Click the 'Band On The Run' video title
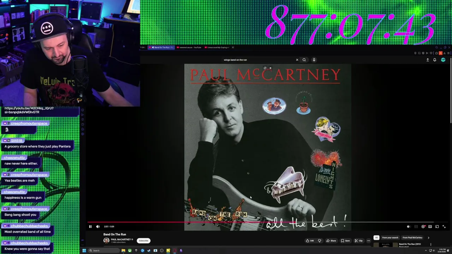Image resolution: width=452 pixels, height=254 pixels. 115,234
